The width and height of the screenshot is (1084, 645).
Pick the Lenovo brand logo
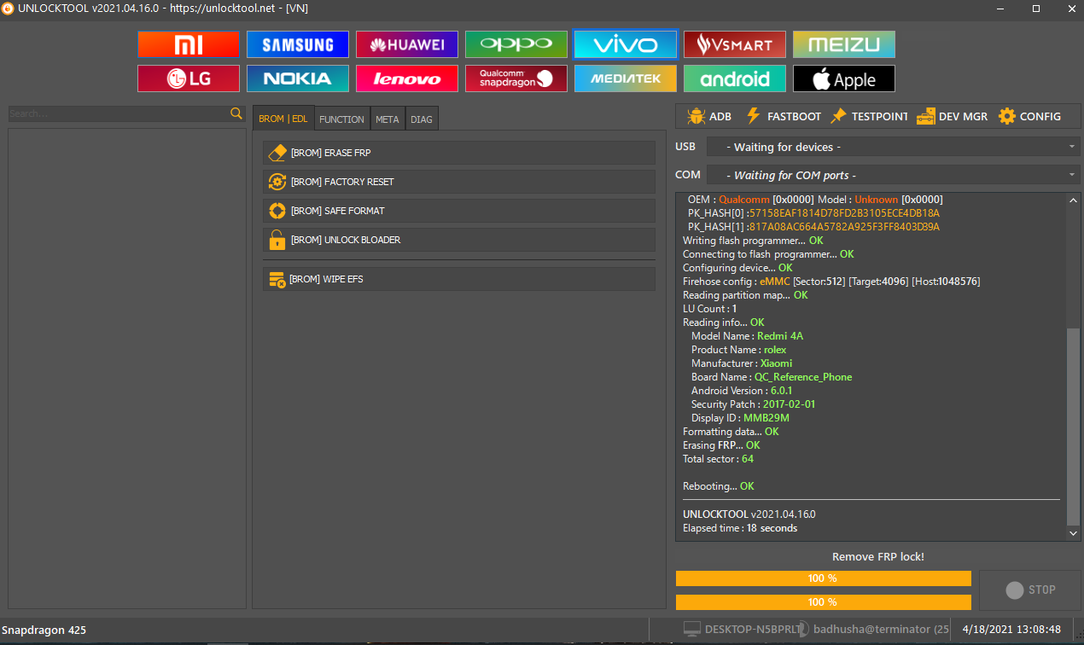coord(407,78)
